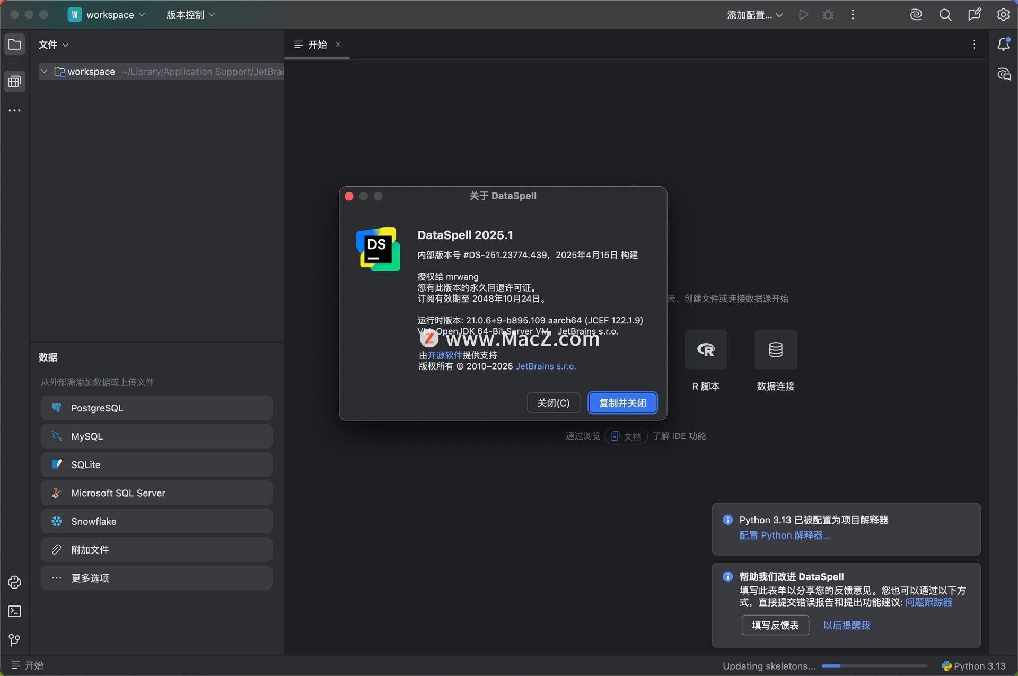The height and width of the screenshot is (676, 1018).
Task: Open the Notifications bell icon
Action: tap(1003, 44)
